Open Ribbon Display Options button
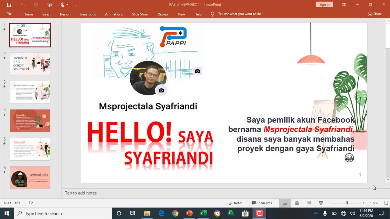The image size is (390, 219). tap(344, 5)
